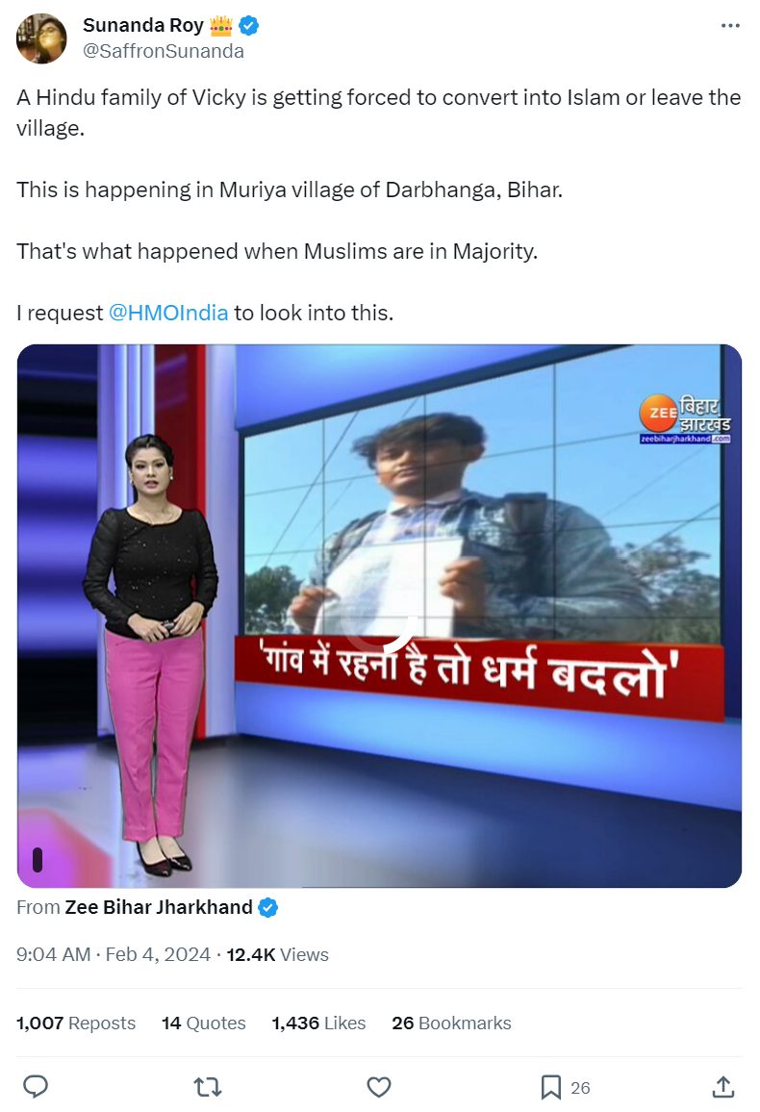
Task: Click the reply speech bubble icon
Action: (x=36, y=1086)
